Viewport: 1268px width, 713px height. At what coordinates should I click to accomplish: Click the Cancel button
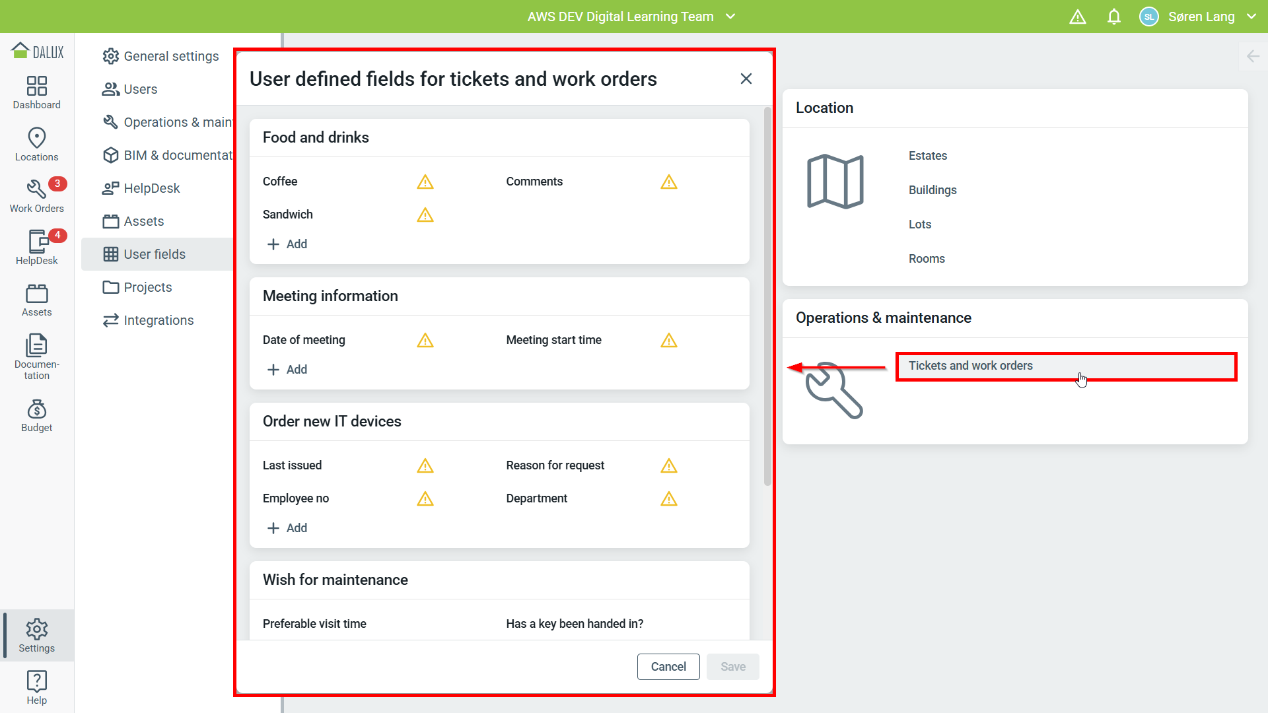[668, 667]
